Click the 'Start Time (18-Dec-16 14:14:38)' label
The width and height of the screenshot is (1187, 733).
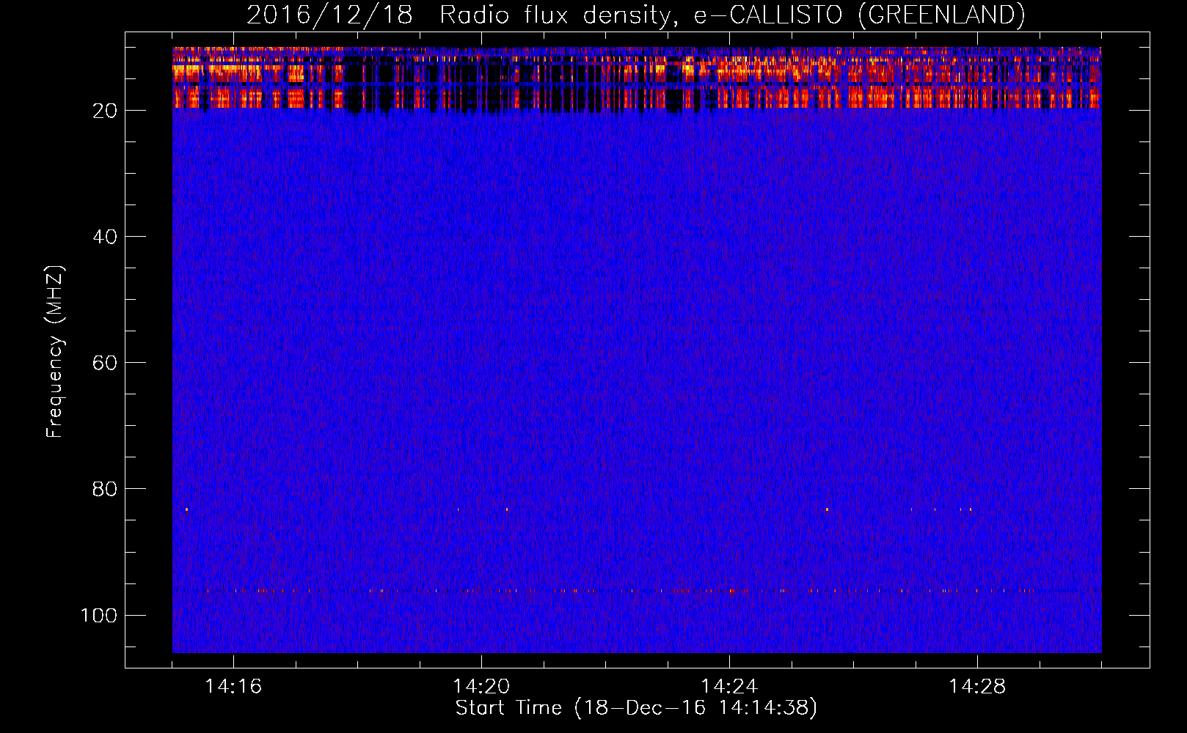636,708
